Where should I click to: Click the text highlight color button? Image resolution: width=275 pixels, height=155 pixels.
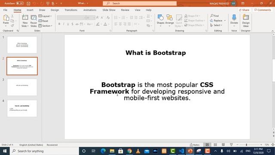coord(98,24)
